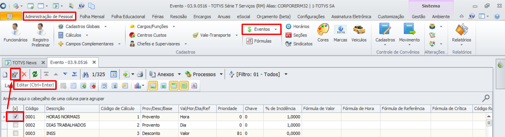Expand Campos Complementares dropdown
This screenshot has height=137, width=505.
119,44
